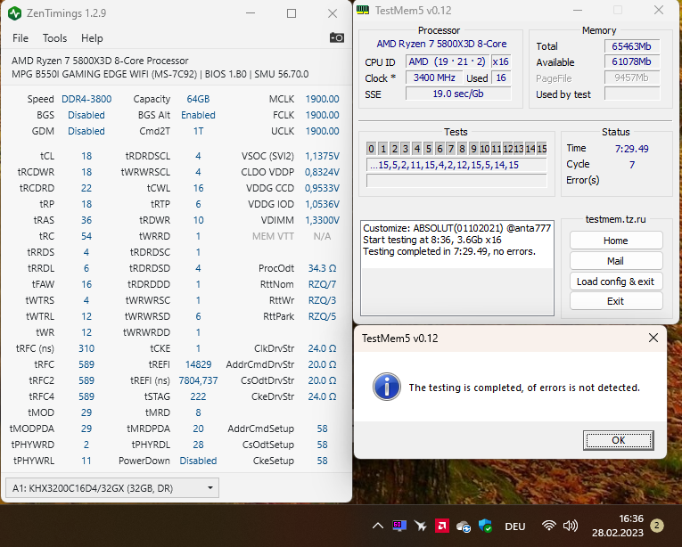Open the AMD Software tray icon
The height and width of the screenshot is (547, 682).
tap(442, 527)
